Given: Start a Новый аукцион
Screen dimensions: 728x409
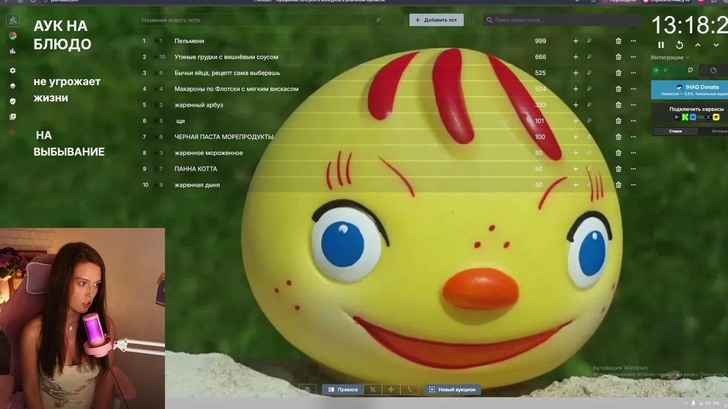Looking at the screenshot, I should tap(452, 390).
